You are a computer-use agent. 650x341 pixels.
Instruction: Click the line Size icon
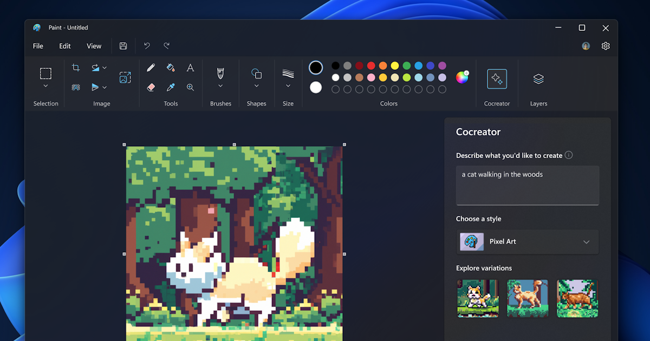tap(288, 73)
